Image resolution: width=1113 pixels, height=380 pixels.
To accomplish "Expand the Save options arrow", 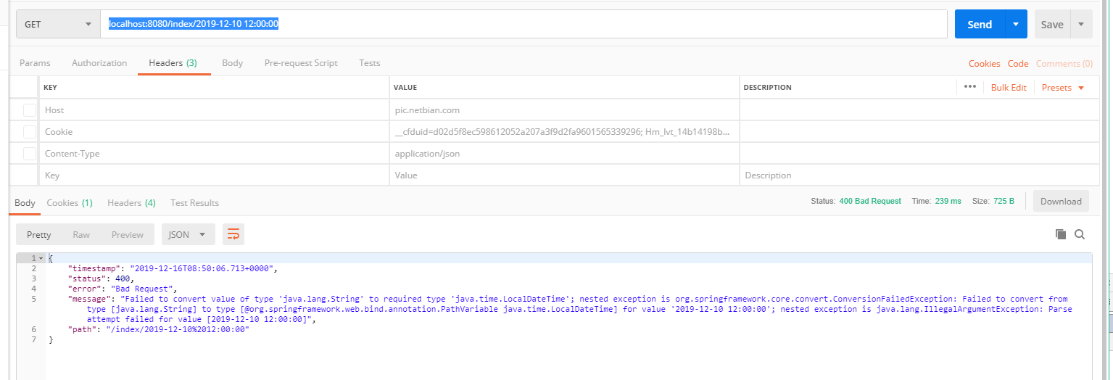I will click(x=1081, y=24).
